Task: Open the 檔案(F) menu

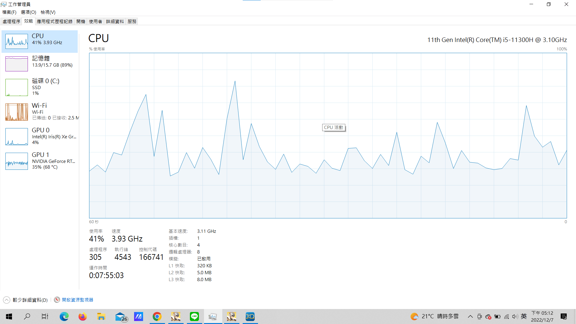Action: (9, 12)
